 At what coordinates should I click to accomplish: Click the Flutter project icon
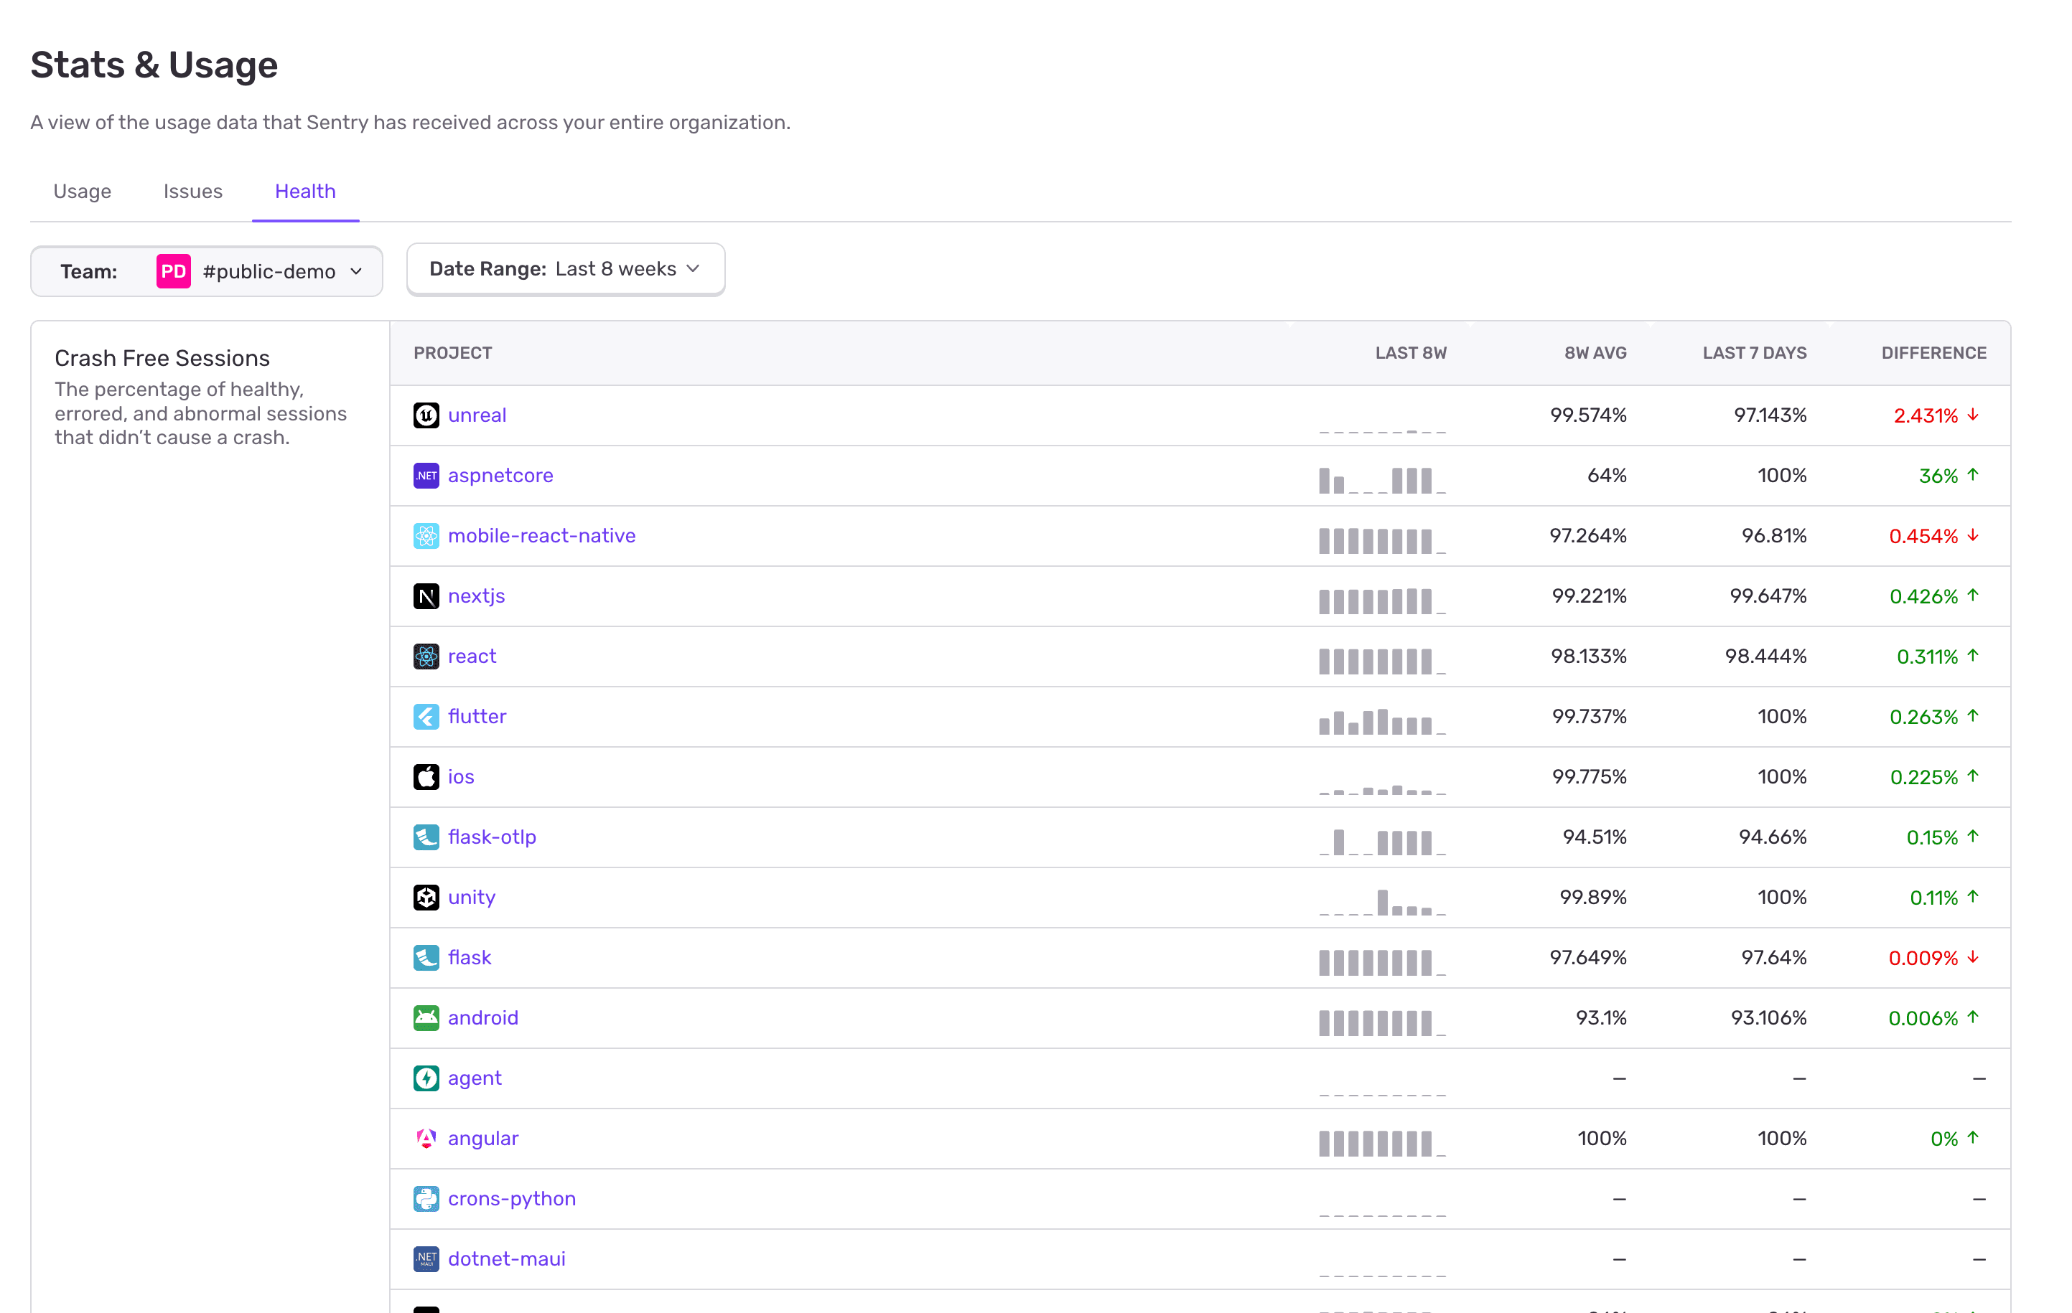[x=426, y=716]
